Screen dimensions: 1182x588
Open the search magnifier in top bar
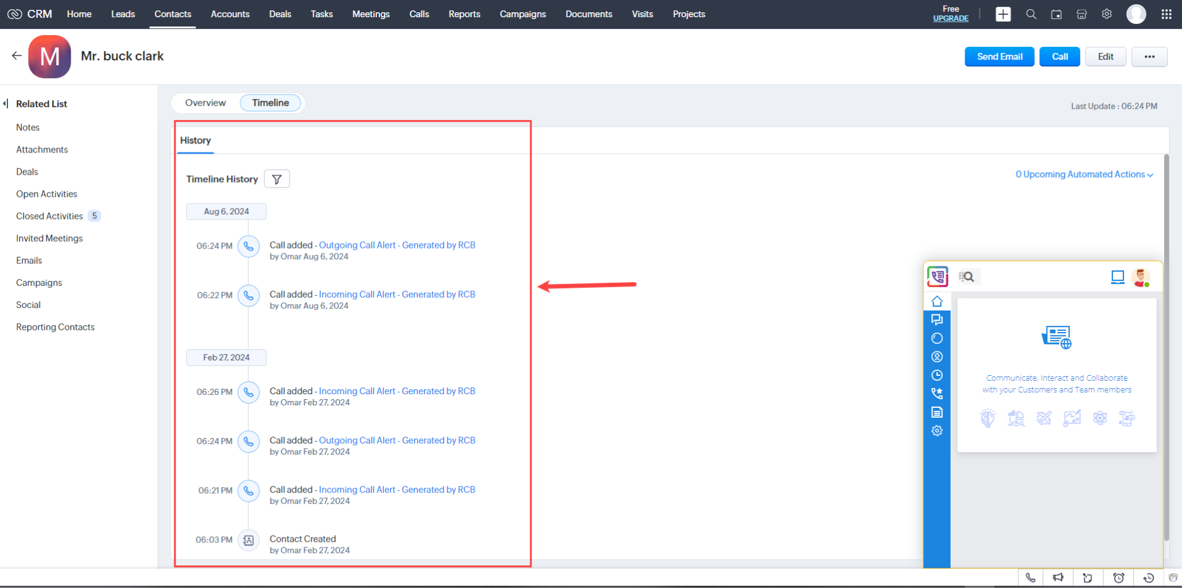pos(1030,14)
